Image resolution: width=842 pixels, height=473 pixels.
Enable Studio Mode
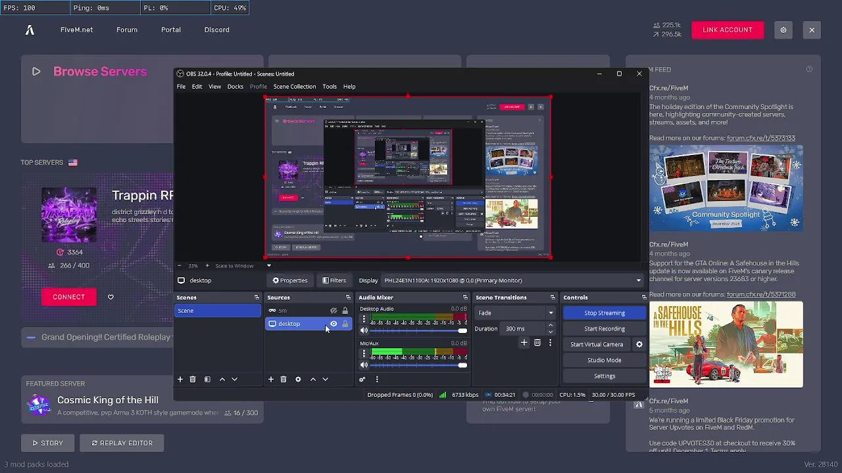(605, 360)
